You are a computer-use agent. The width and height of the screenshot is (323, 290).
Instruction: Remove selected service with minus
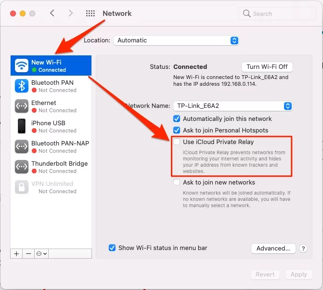[x=28, y=253]
